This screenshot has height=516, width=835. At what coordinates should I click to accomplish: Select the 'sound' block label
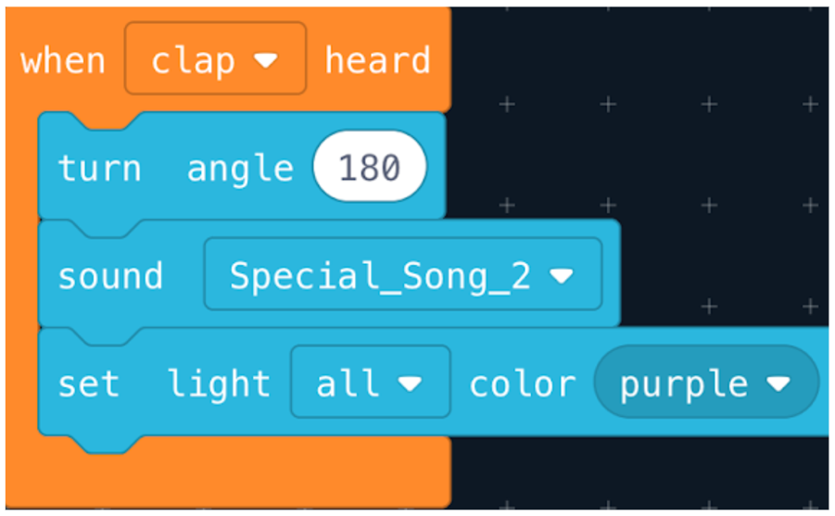(x=110, y=276)
